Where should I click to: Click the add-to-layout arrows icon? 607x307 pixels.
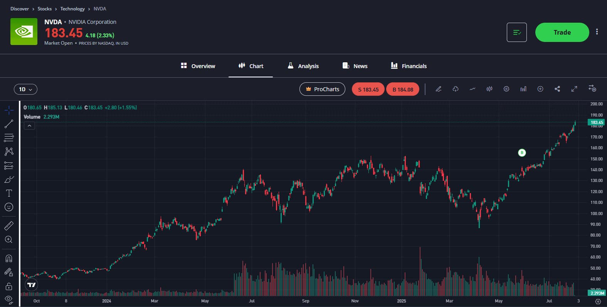(x=592, y=89)
